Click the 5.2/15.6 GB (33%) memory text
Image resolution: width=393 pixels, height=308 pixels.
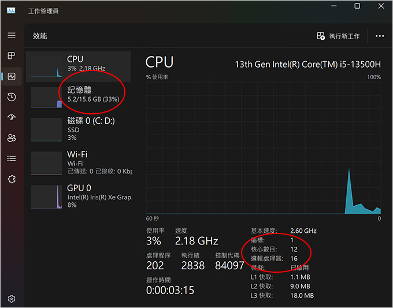click(93, 99)
